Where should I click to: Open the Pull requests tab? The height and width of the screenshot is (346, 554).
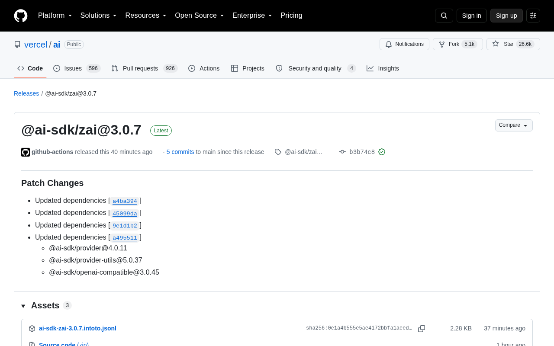point(144,68)
